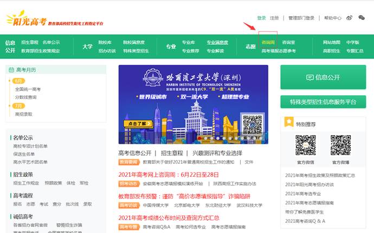This screenshot has height=233, width=374.
Task: Open 特殊类型招生 nav item
Action: (x=136, y=51)
